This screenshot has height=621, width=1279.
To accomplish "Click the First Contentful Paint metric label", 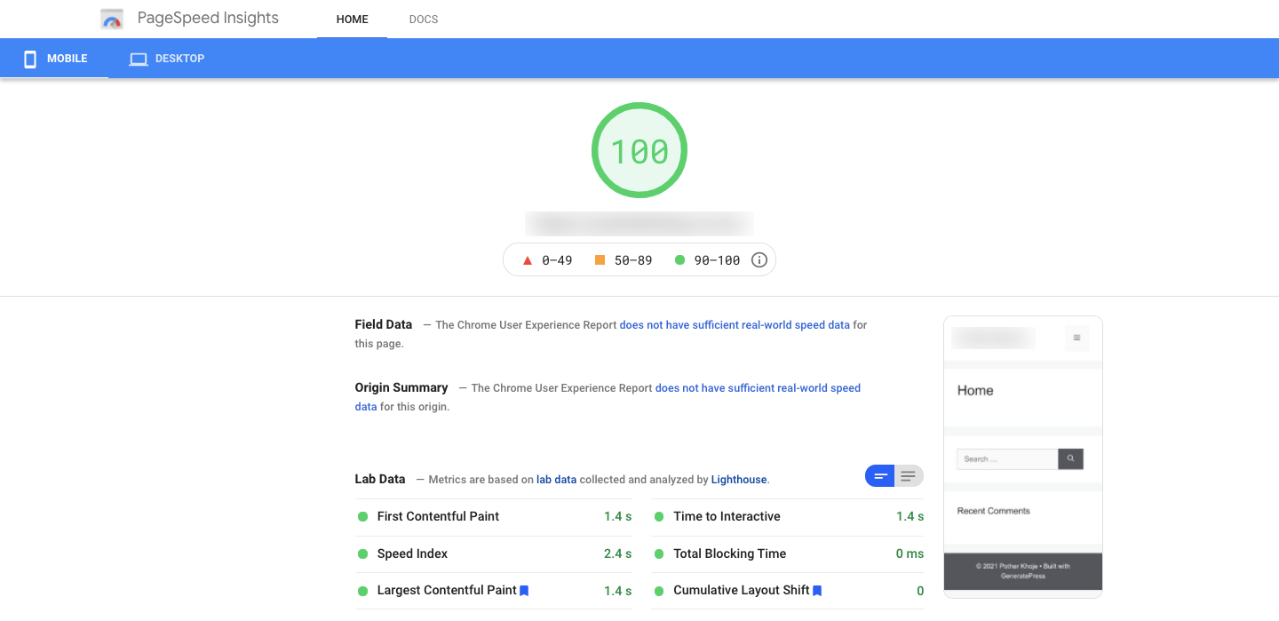I will [x=438, y=517].
